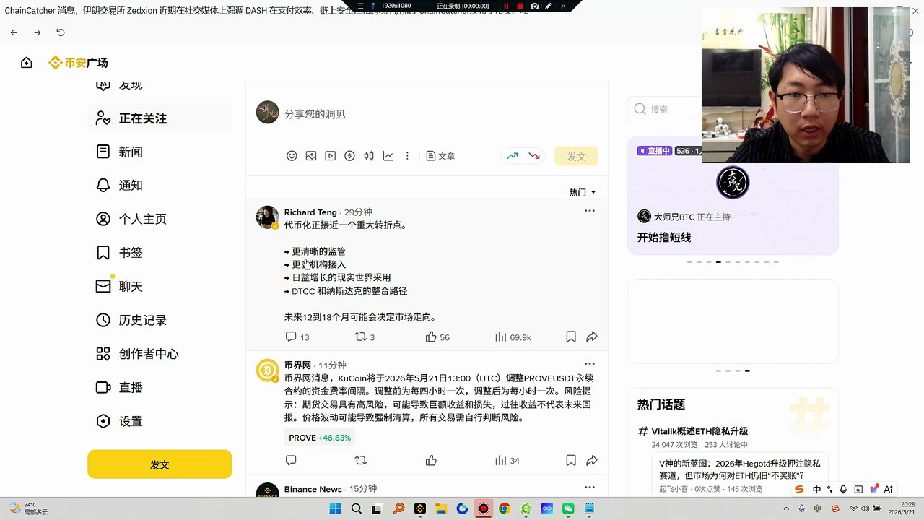924x520 pixels.
Task: Open Richard Teng's profile name link
Action: [310, 212]
